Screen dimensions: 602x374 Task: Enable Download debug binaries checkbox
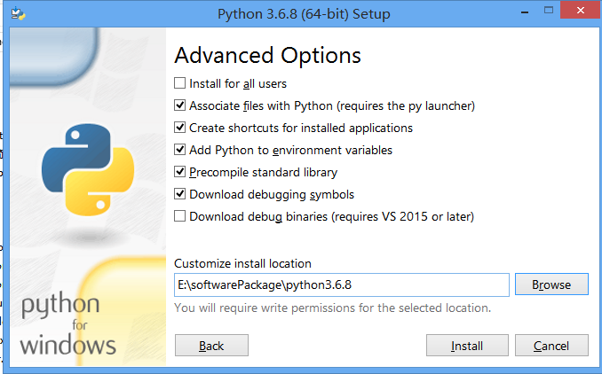coord(181,216)
